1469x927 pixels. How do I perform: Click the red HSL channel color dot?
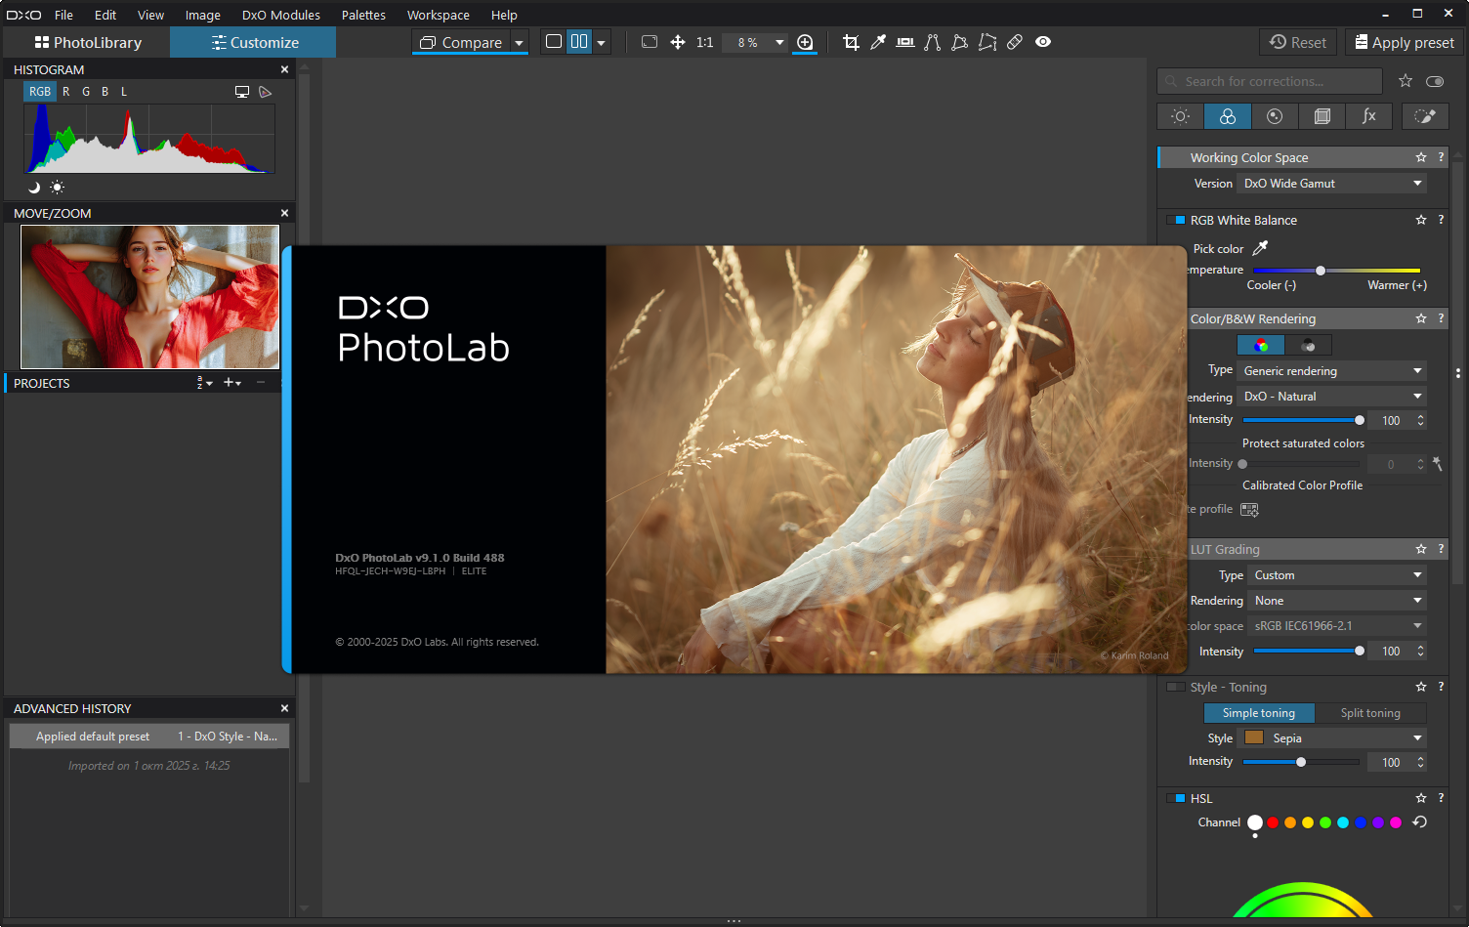(1273, 822)
